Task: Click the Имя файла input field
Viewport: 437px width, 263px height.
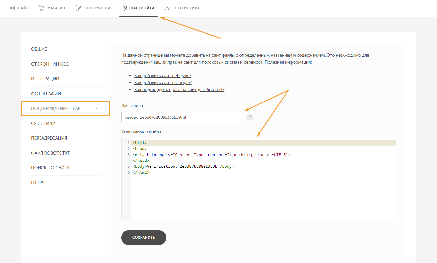Action: 182,117
